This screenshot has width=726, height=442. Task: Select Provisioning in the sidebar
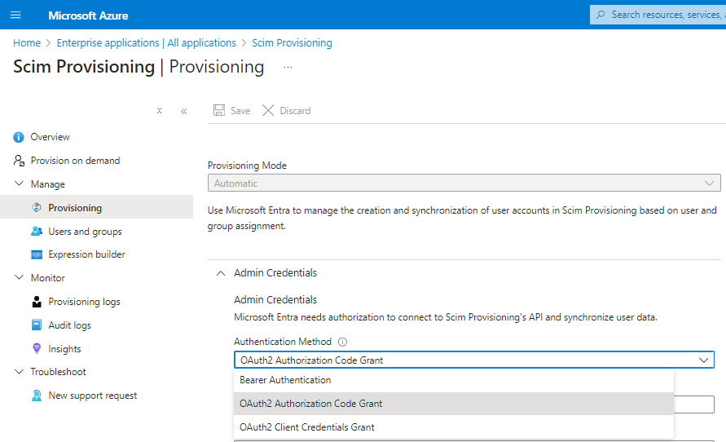coord(75,208)
